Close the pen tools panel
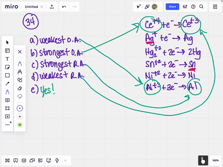 point(20,51)
